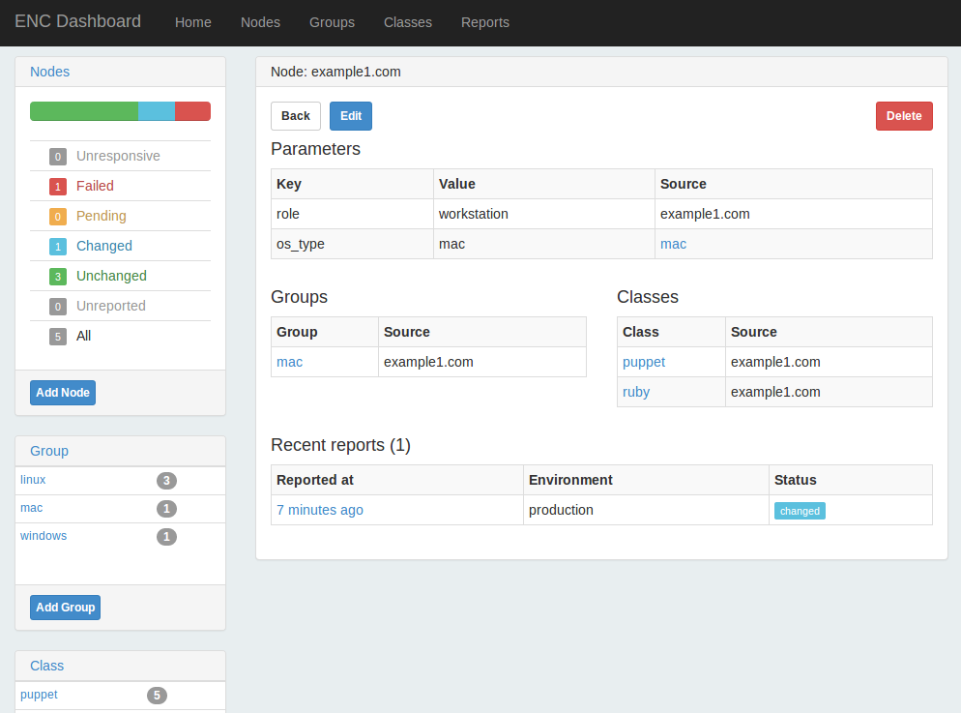Open the linux group in sidebar
This screenshot has height=713, width=961.
(x=33, y=480)
